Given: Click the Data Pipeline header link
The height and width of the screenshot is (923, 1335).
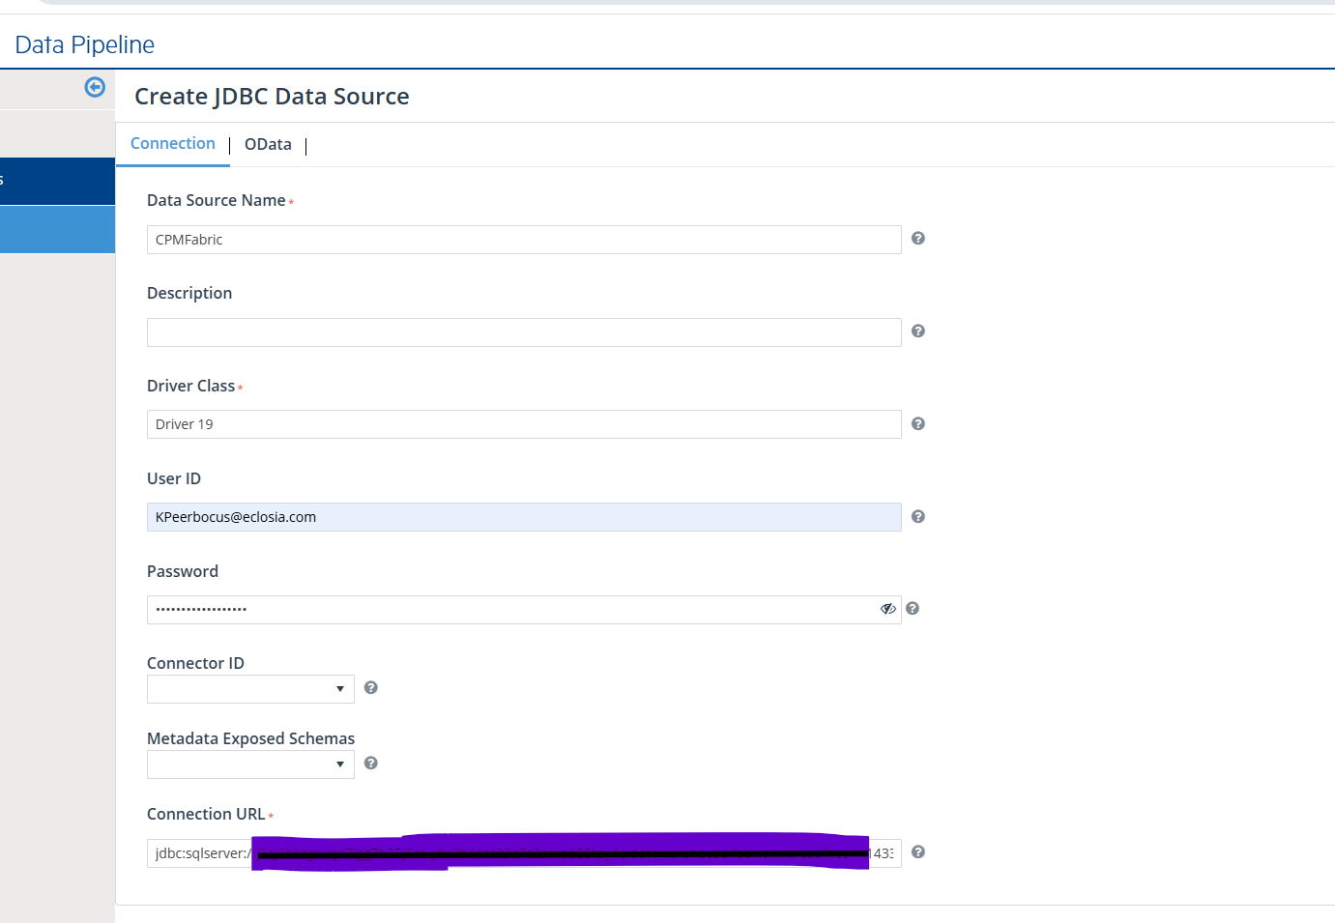Looking at the screenshot, I should point(85,44).
